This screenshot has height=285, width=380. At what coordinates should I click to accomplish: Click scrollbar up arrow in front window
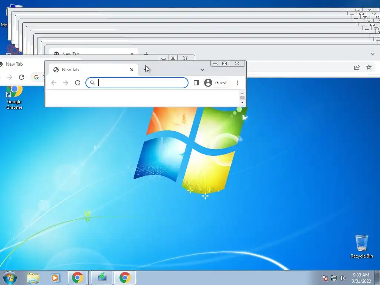point(242,93)
